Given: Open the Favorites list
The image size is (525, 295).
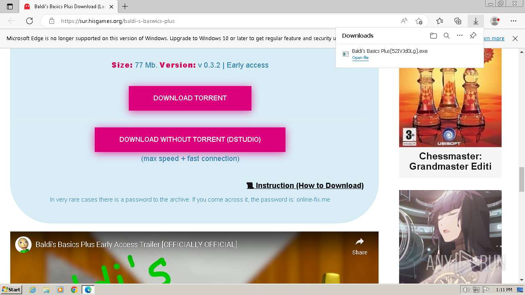Looking at the screenshot, I should tap(440, 21).
